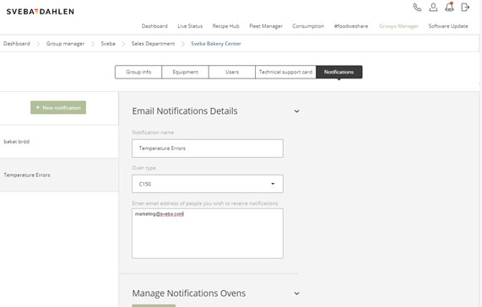Viewport: 482px width, 307px height.
Task: Select Temperature Errors in the notification list
Action: [x=59, y=175]
